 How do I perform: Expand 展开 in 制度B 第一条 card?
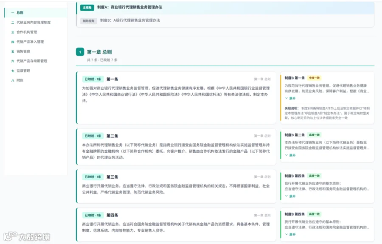(x=290, y=98)
